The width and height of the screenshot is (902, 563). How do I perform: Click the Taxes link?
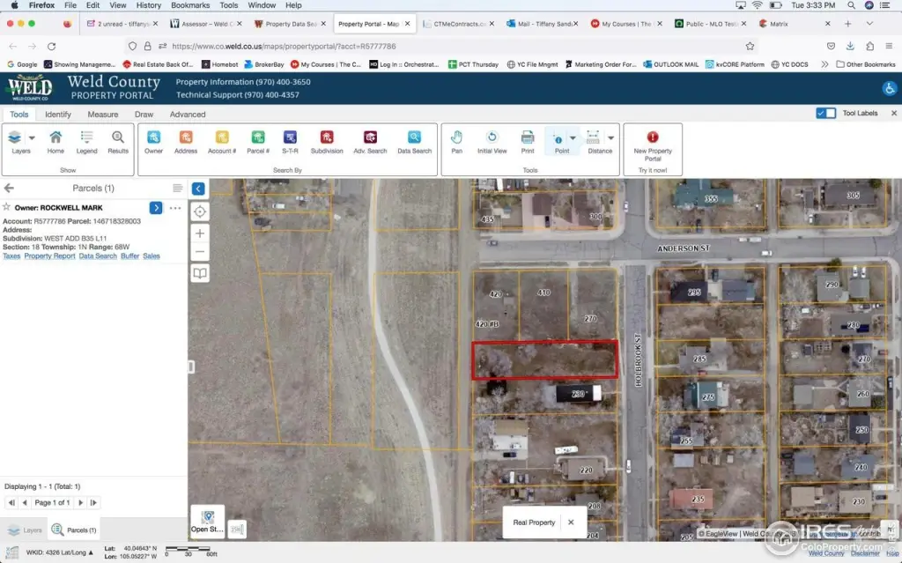[11, 256]
